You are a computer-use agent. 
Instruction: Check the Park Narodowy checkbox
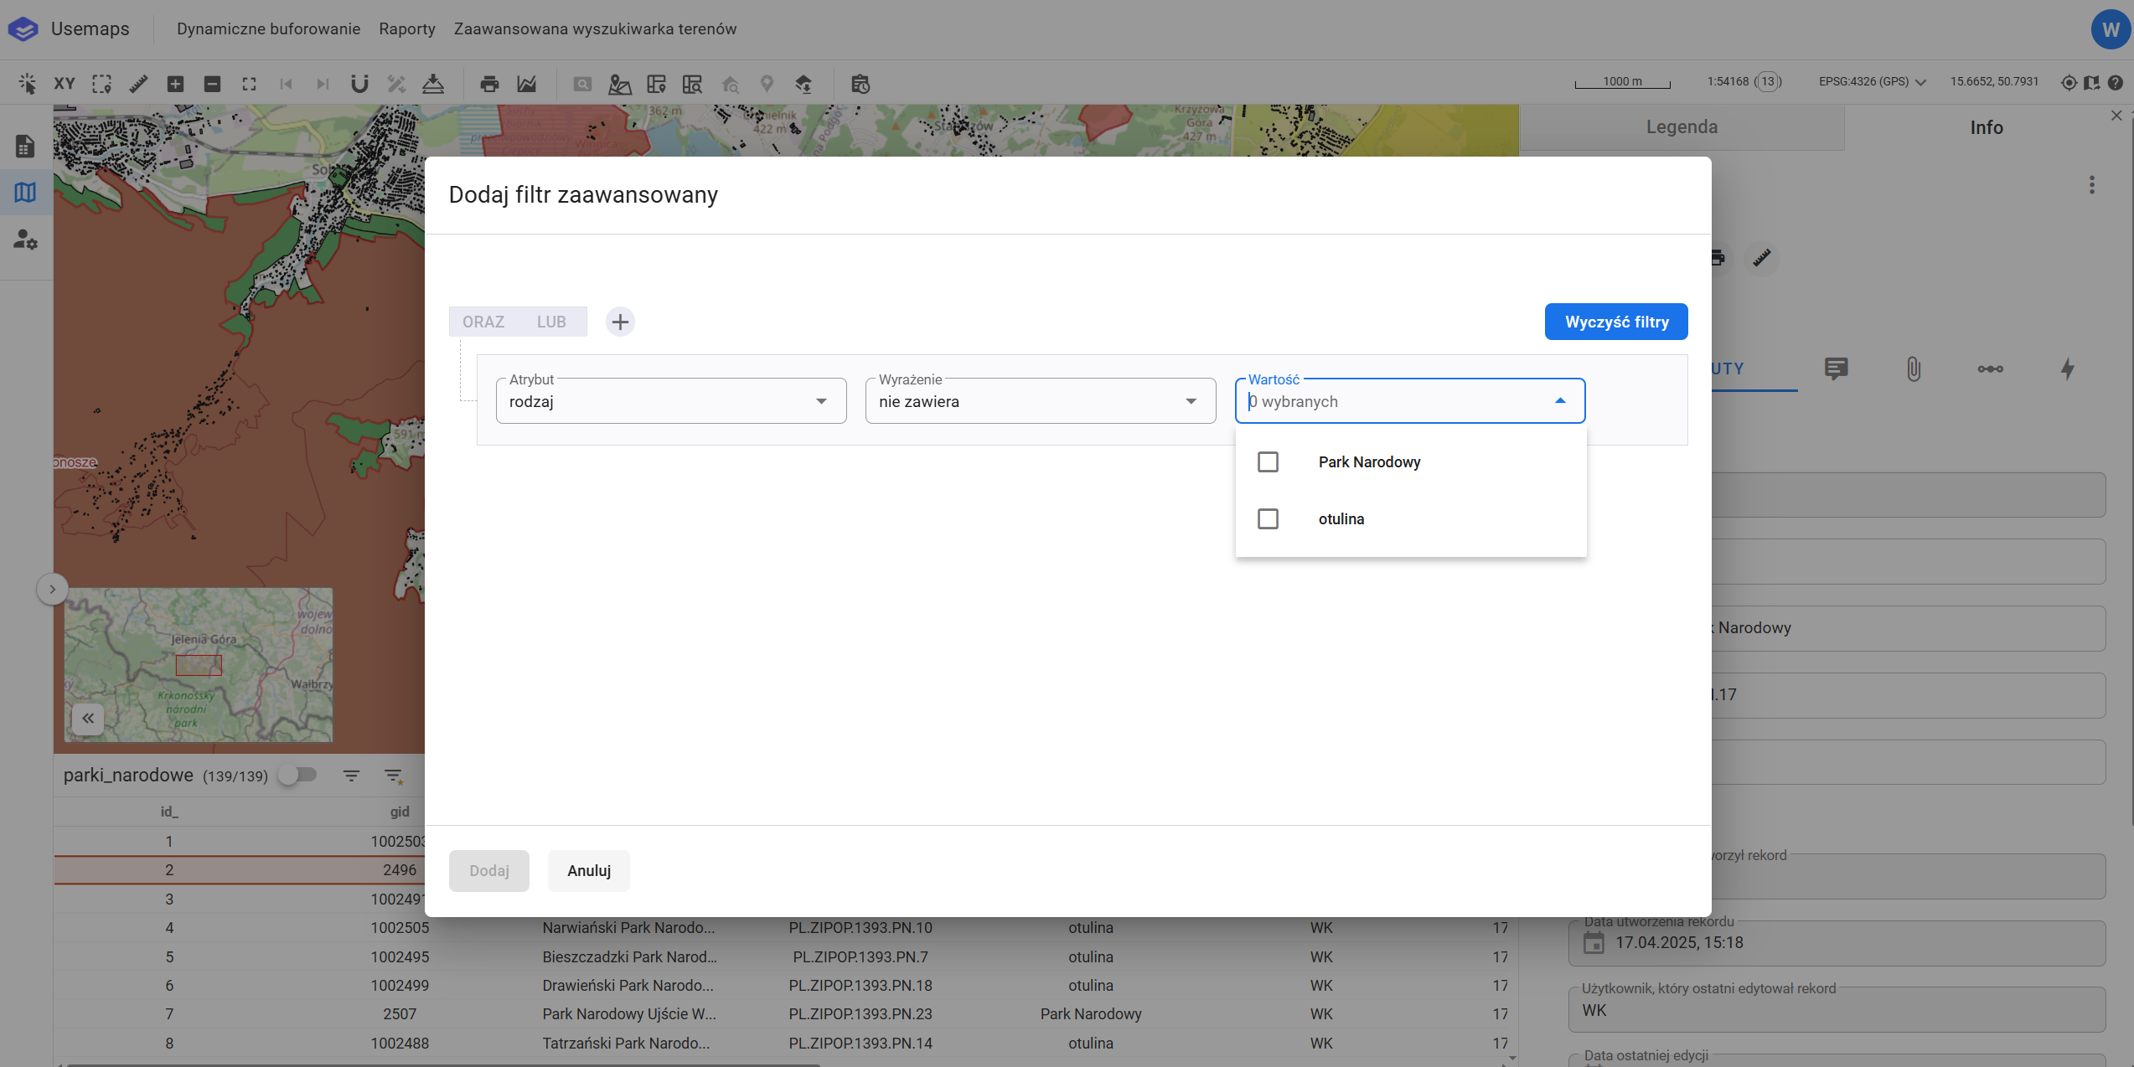pyautogui.click(x=1268, y=462)
